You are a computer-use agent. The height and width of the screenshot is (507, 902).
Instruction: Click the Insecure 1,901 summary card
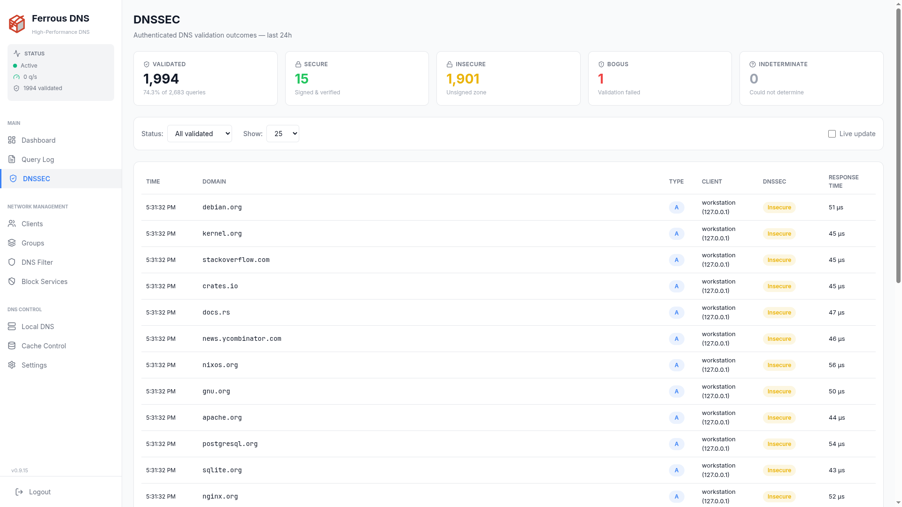pos(508,78)
